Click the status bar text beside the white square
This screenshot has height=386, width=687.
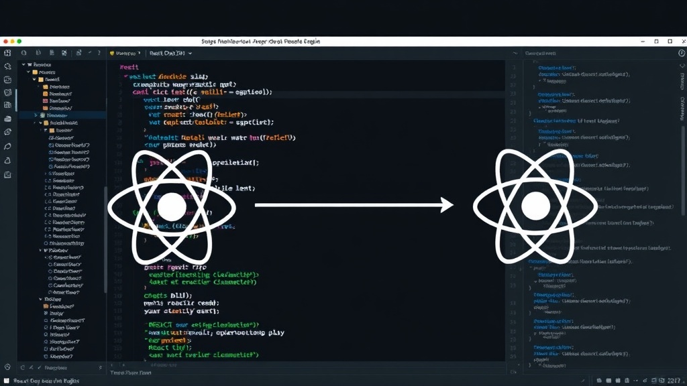pyautogui.click(x=46, y=381)
